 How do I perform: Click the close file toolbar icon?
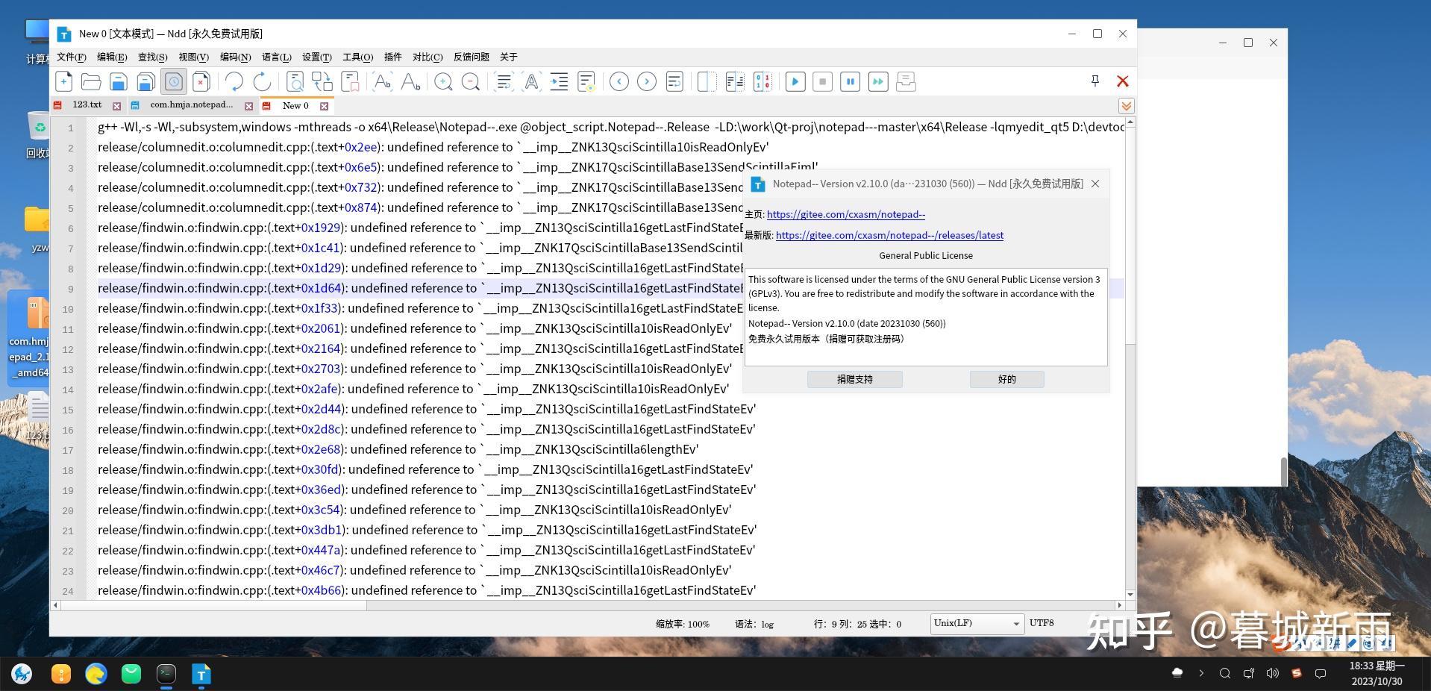201,81
